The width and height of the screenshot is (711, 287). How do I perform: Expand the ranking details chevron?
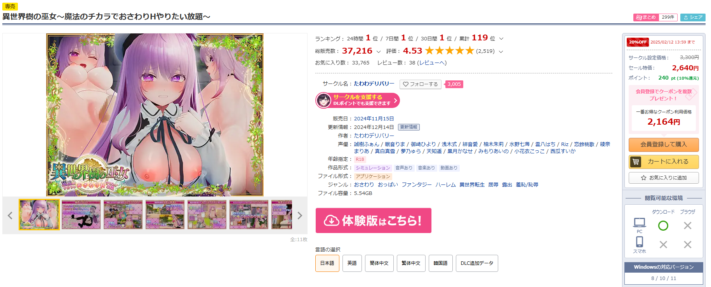click(x=501, y=39)
